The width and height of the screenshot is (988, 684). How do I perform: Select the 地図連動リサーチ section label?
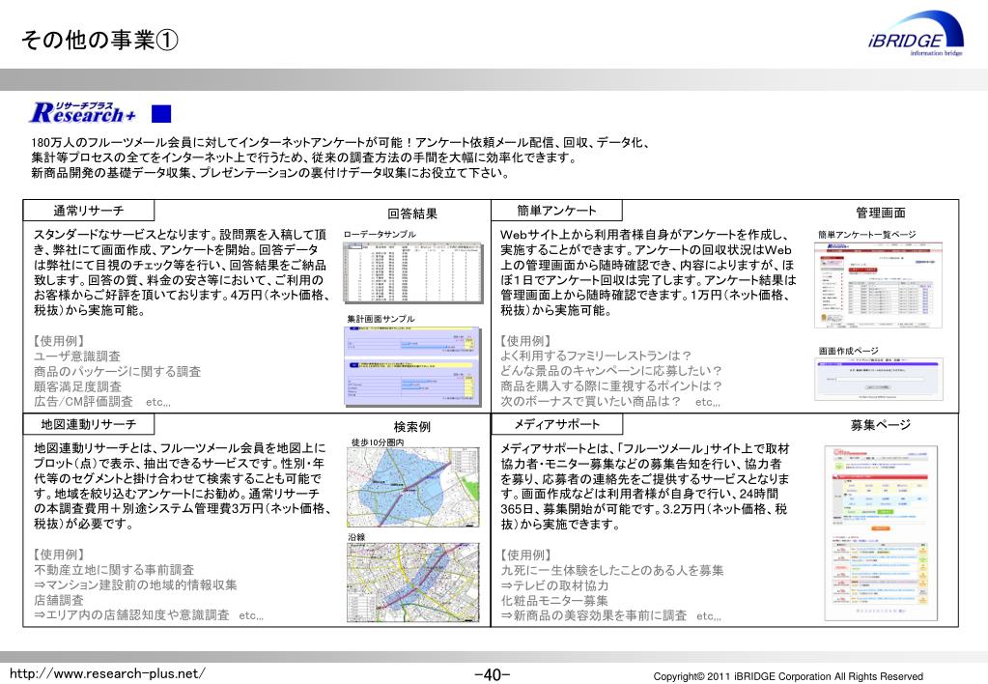88,424
